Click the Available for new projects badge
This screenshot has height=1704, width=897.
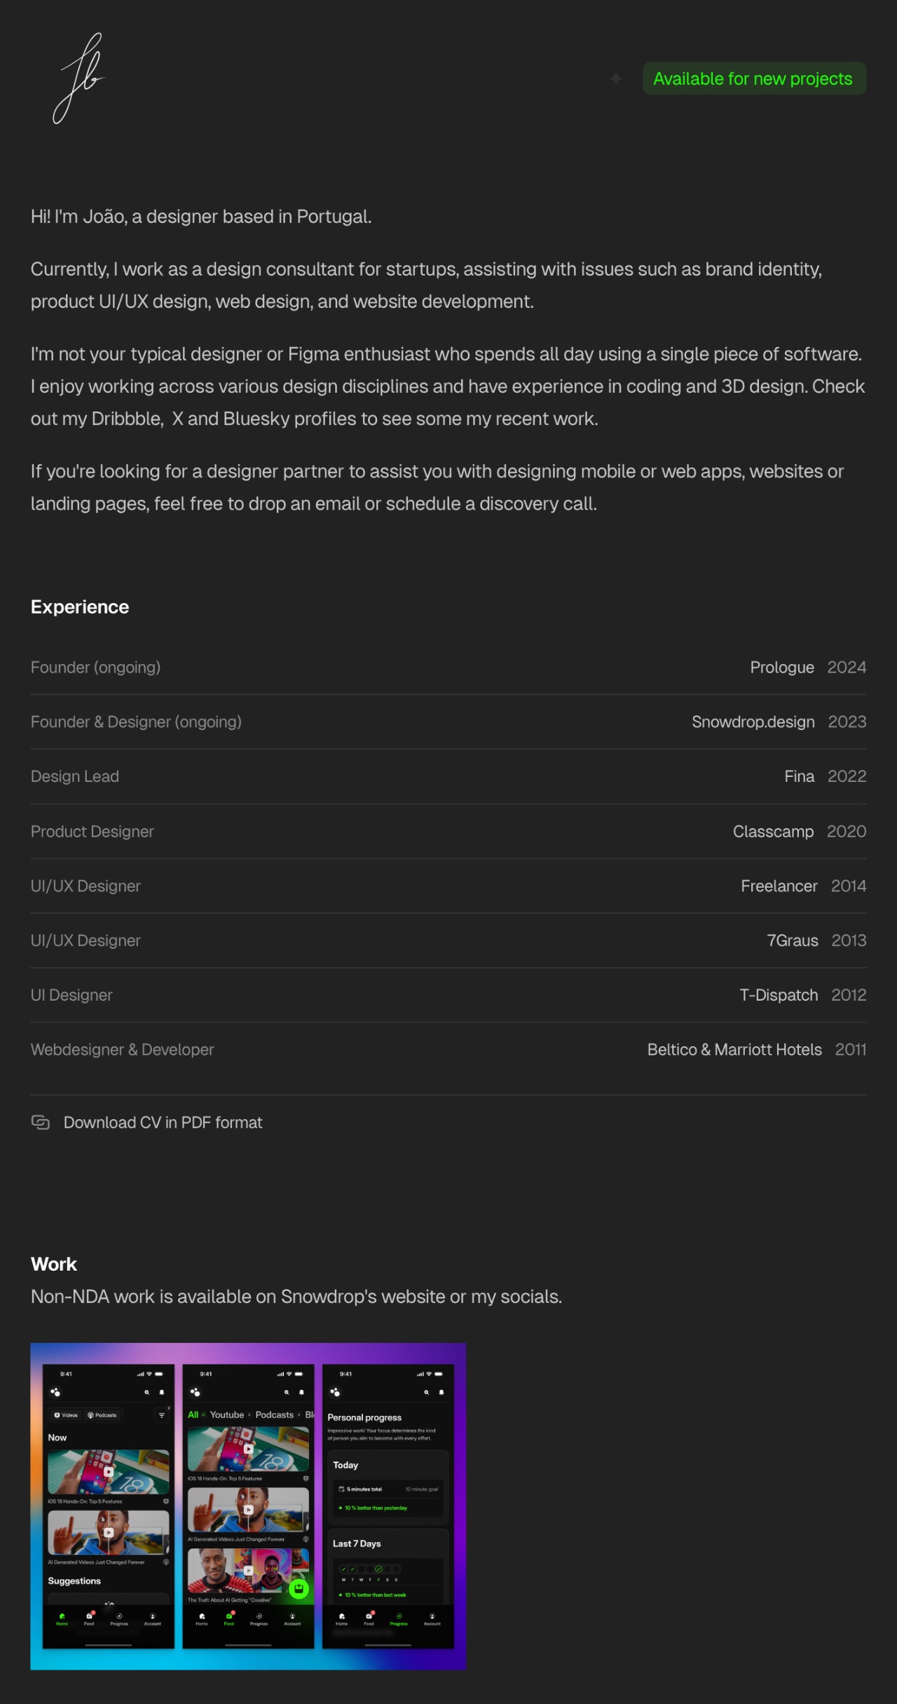753,79
